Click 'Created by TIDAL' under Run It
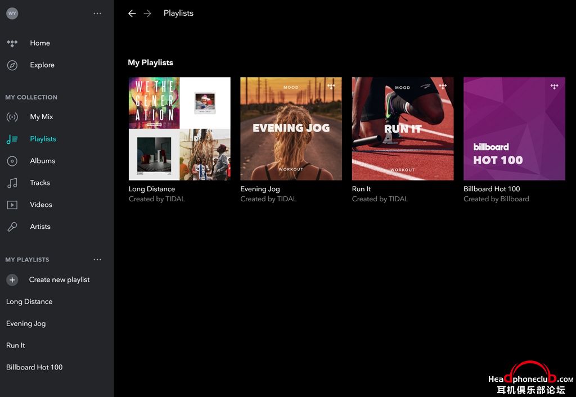This screenshot has width=576, height=397. (380, 199)
